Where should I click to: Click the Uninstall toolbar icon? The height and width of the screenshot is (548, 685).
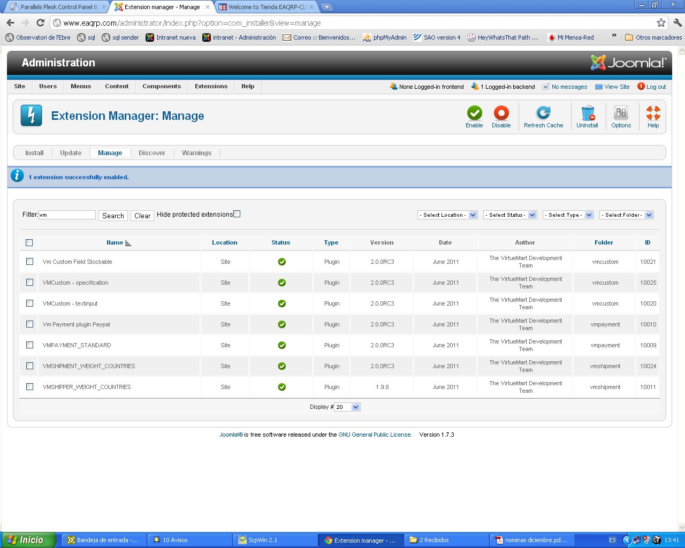(x=587, y=113)
